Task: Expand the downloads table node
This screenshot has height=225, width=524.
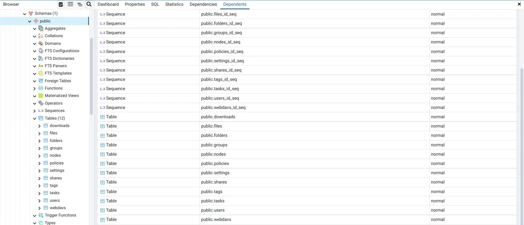Action: (39, 126)
